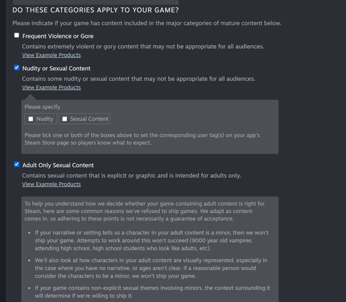Click the Nudity or Sexual Content label
The width and height of the screenshot is (346, 302).
pos(56,68)
